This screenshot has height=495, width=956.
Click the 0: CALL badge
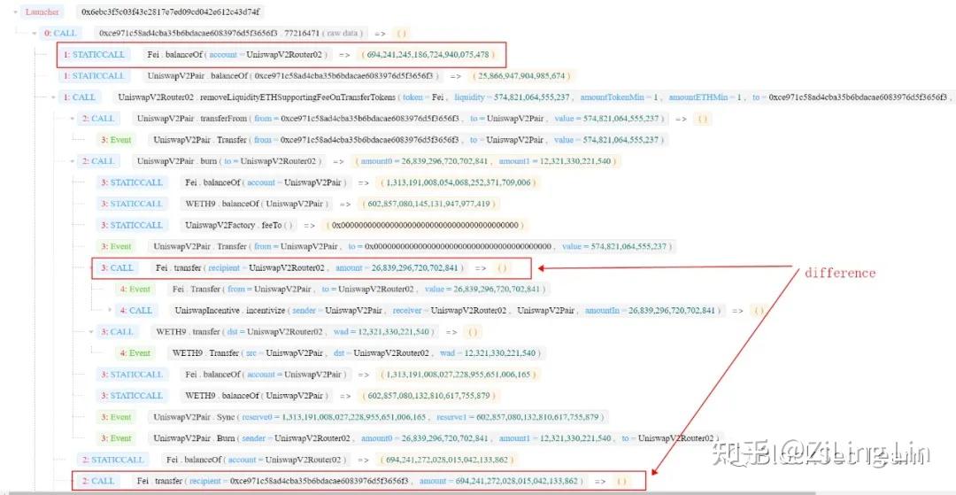[60, 33]
